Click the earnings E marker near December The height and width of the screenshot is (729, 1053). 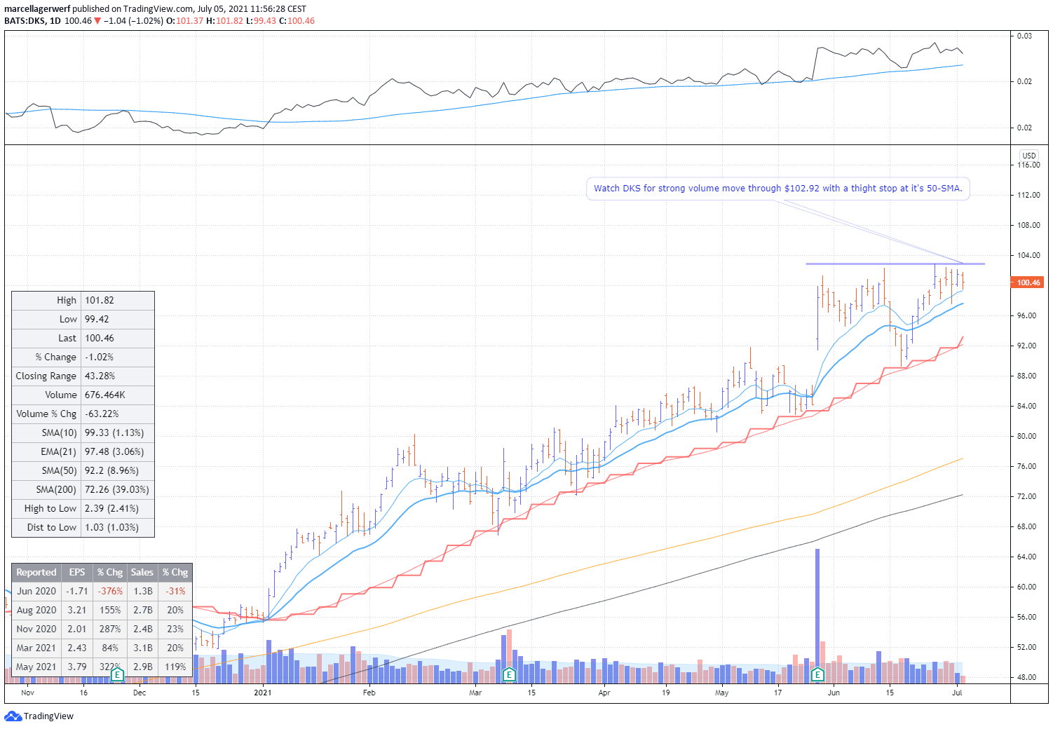point(118,676)
